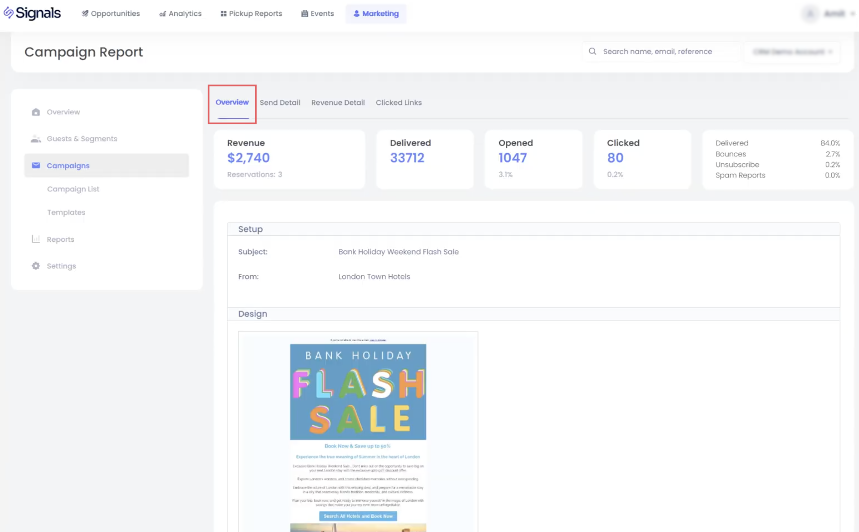
Task: Go to Templates in sidebar
Action: 66,212
